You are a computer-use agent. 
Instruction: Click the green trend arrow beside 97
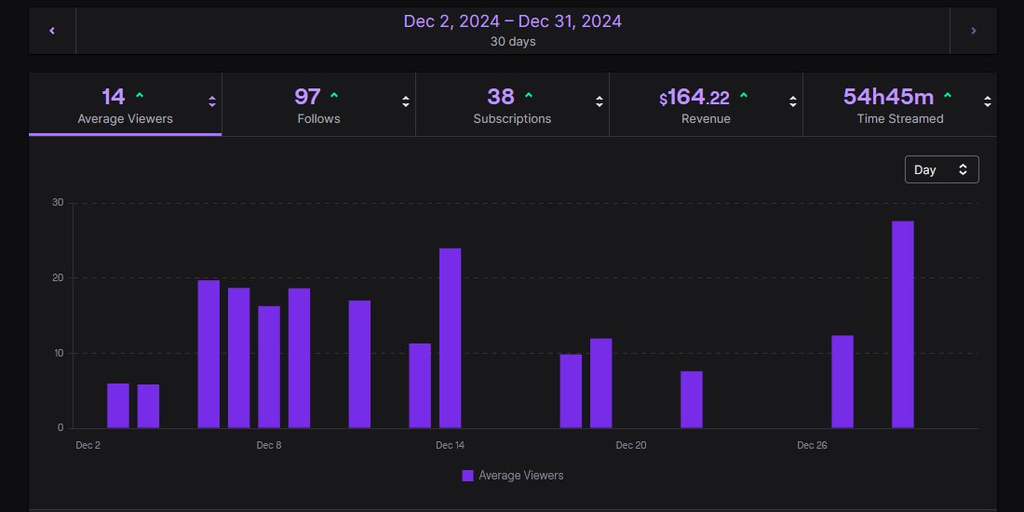click(x=334, y=96)
